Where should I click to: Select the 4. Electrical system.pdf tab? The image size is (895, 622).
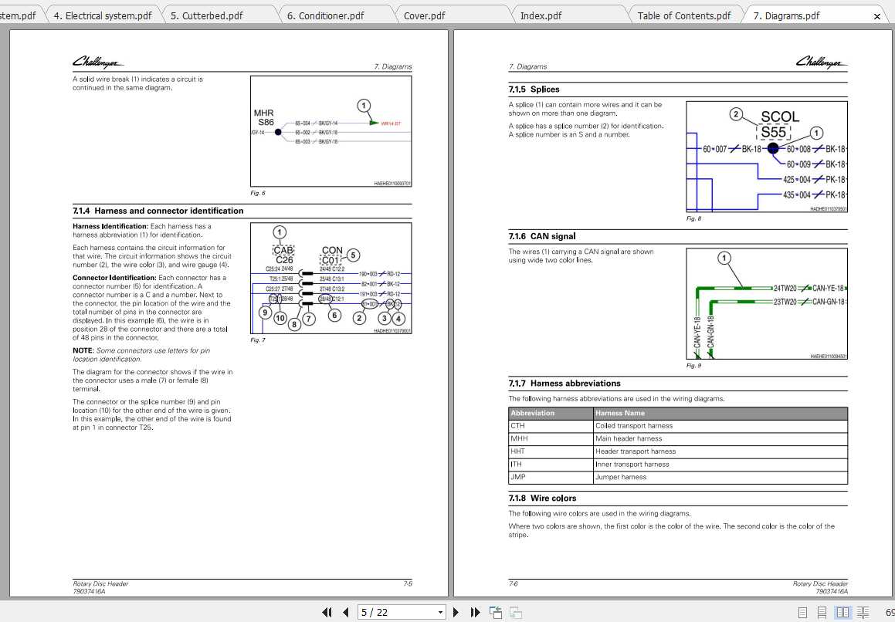pos(104,14)
